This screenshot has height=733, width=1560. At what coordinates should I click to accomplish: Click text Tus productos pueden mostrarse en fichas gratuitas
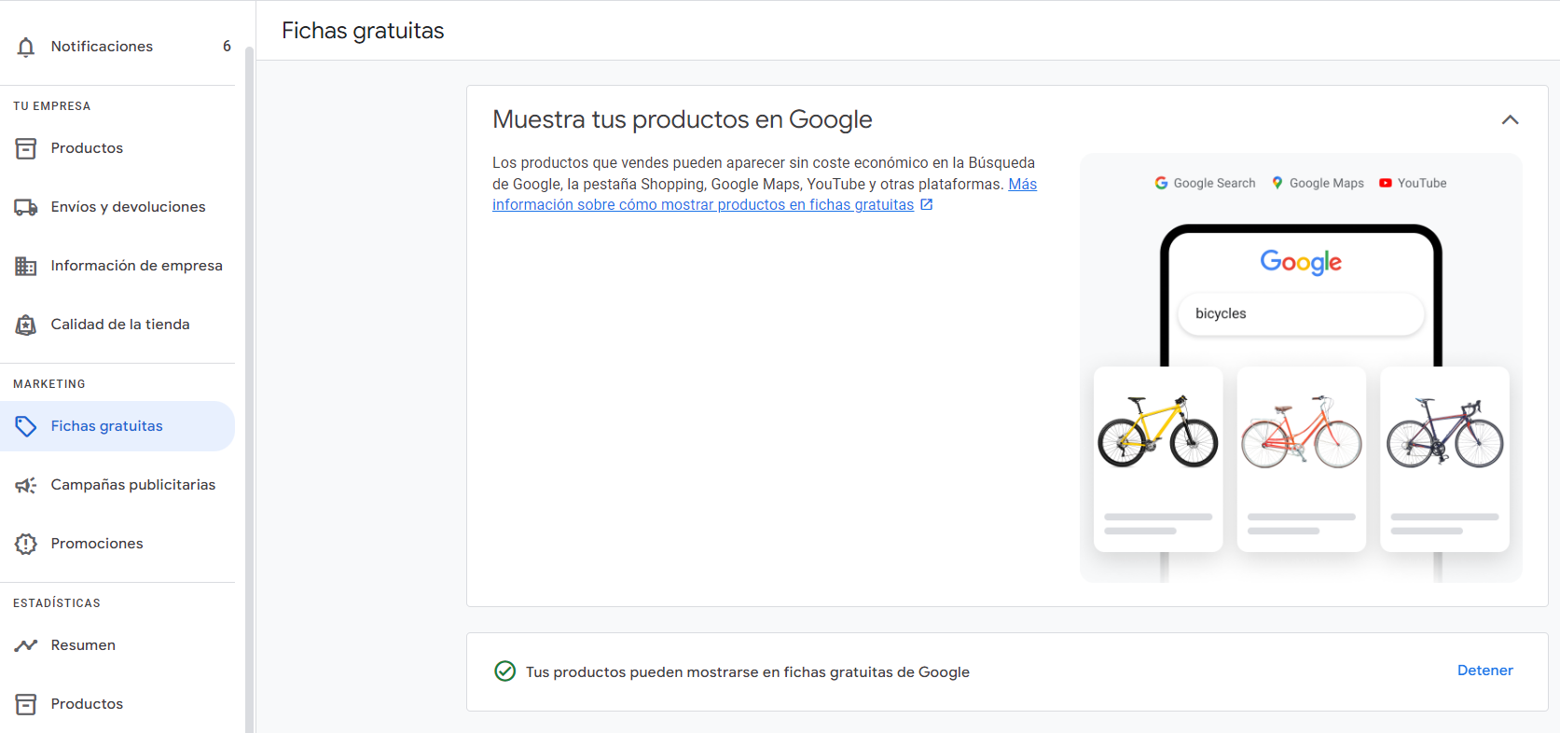[x=748, y=672]
